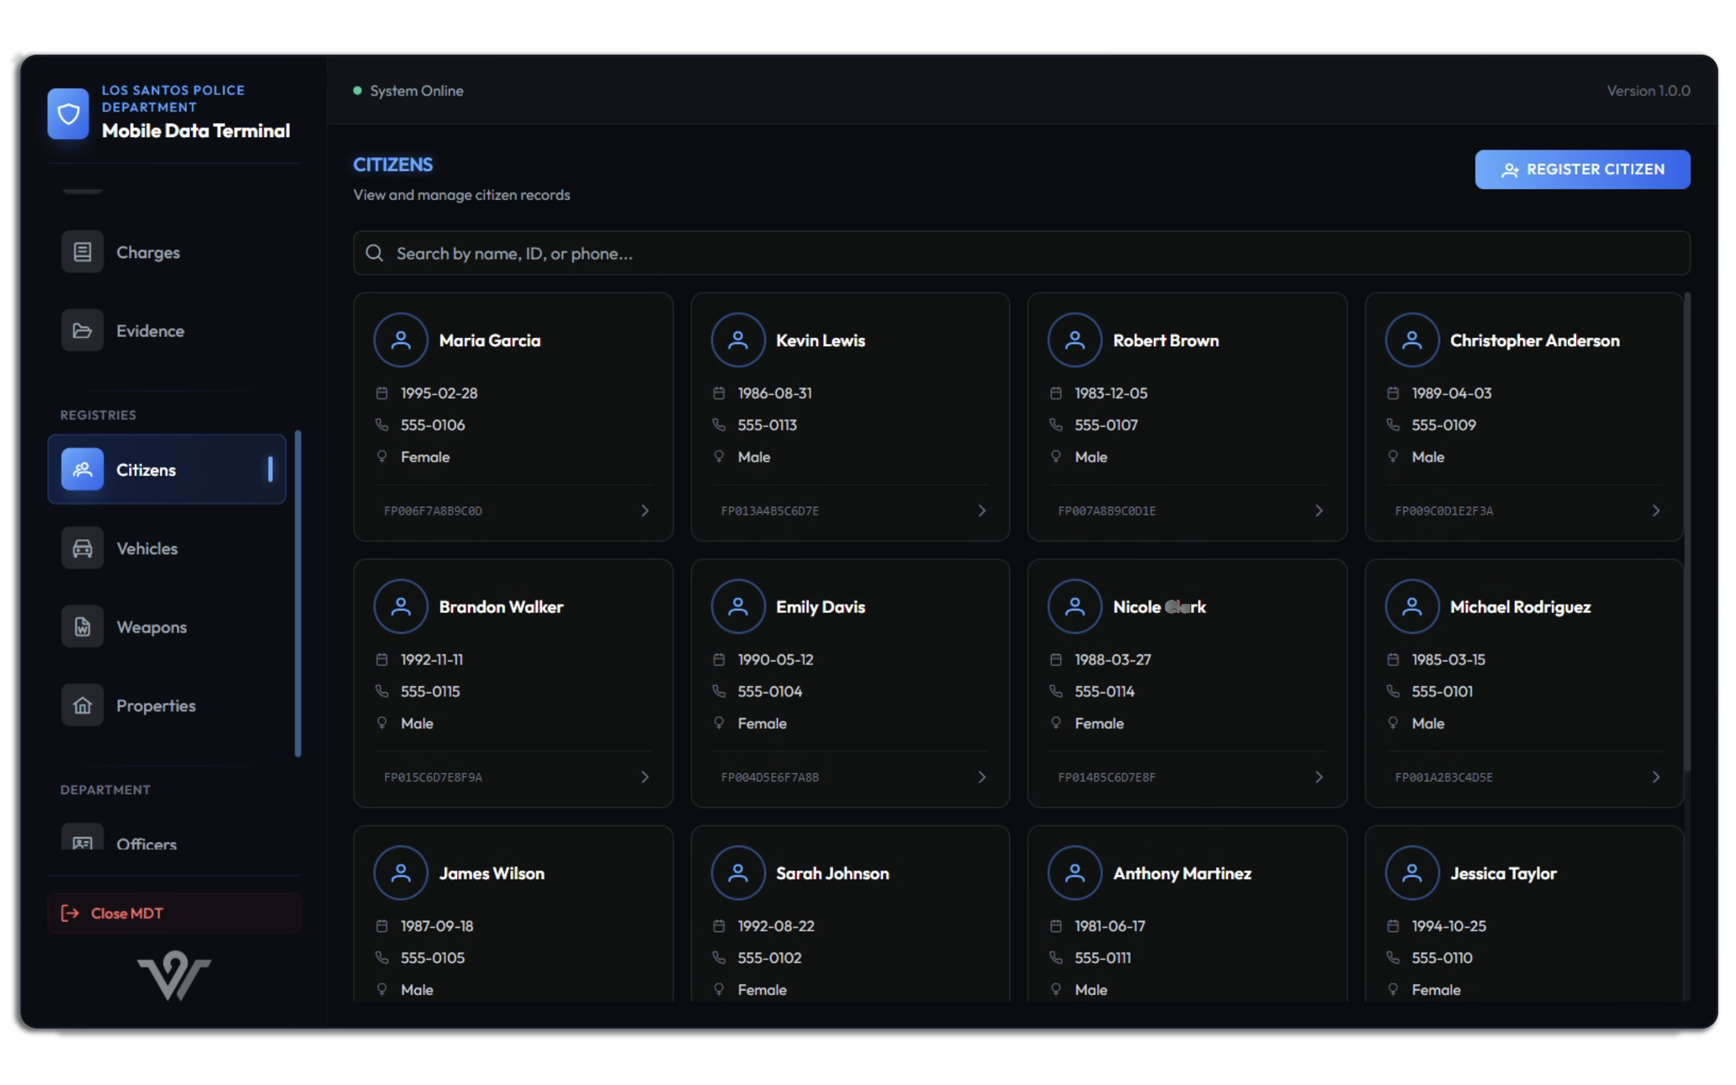This screenshot has width=1736, height=1085.
Task: Click the LSPD shield logo icon
Action: coord(68,114)
